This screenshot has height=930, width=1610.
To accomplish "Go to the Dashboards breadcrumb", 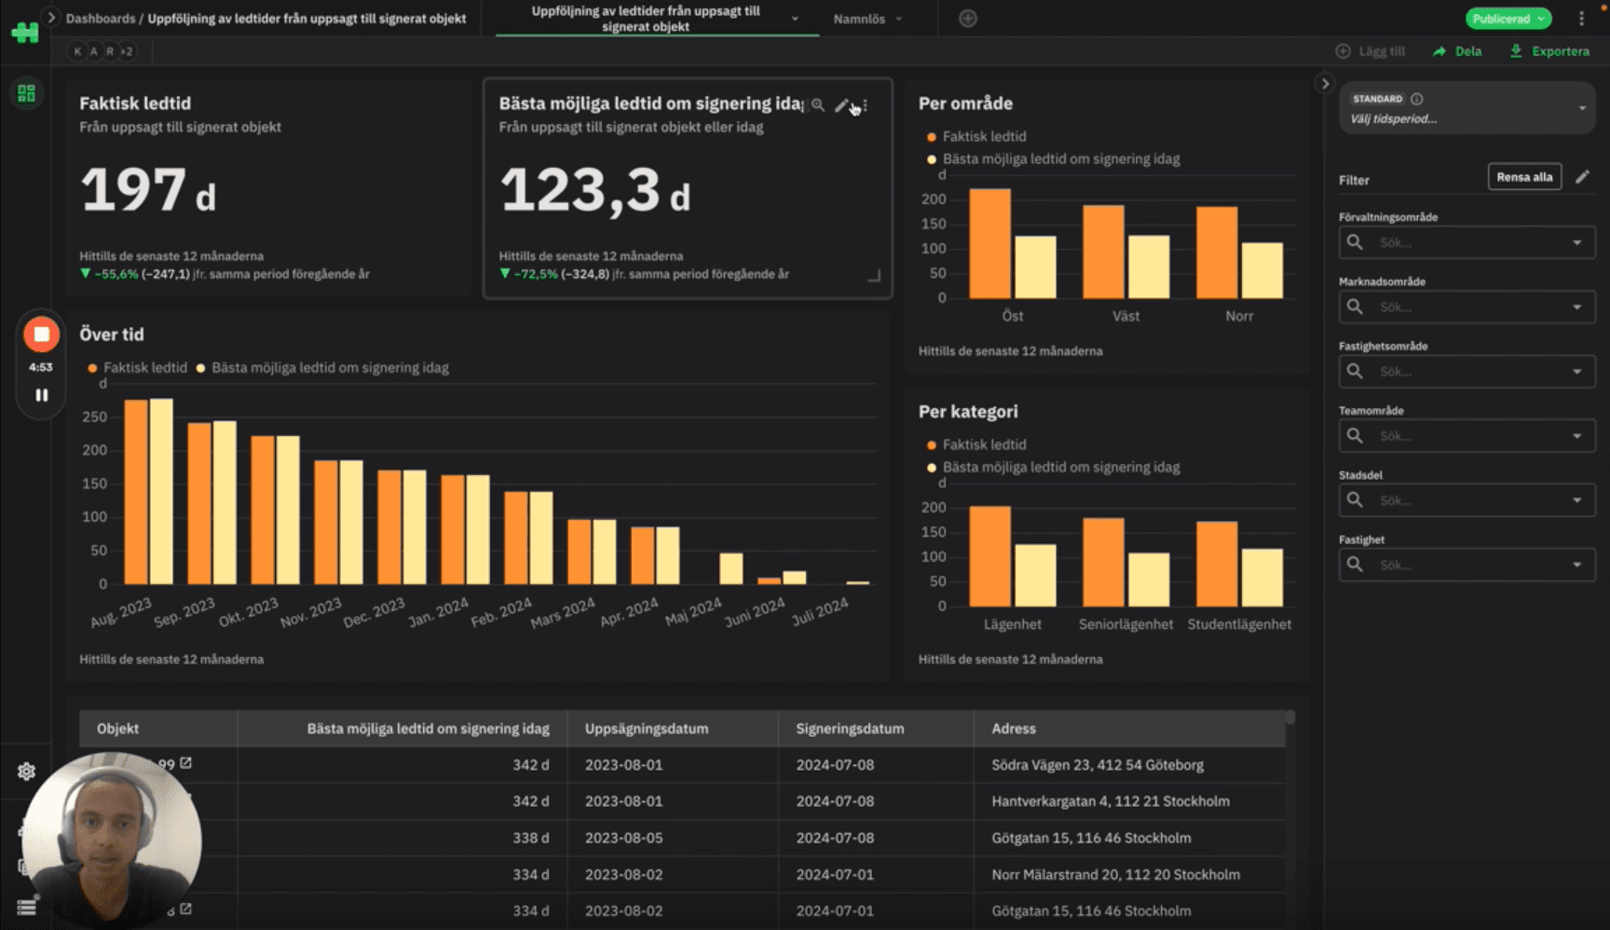I will (x=100, y=19).
